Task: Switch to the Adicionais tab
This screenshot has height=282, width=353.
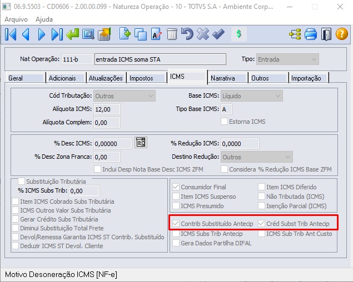Action: (x=66, y=78)
